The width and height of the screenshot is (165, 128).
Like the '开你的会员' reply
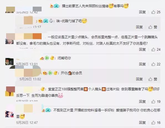pos(150,79)
